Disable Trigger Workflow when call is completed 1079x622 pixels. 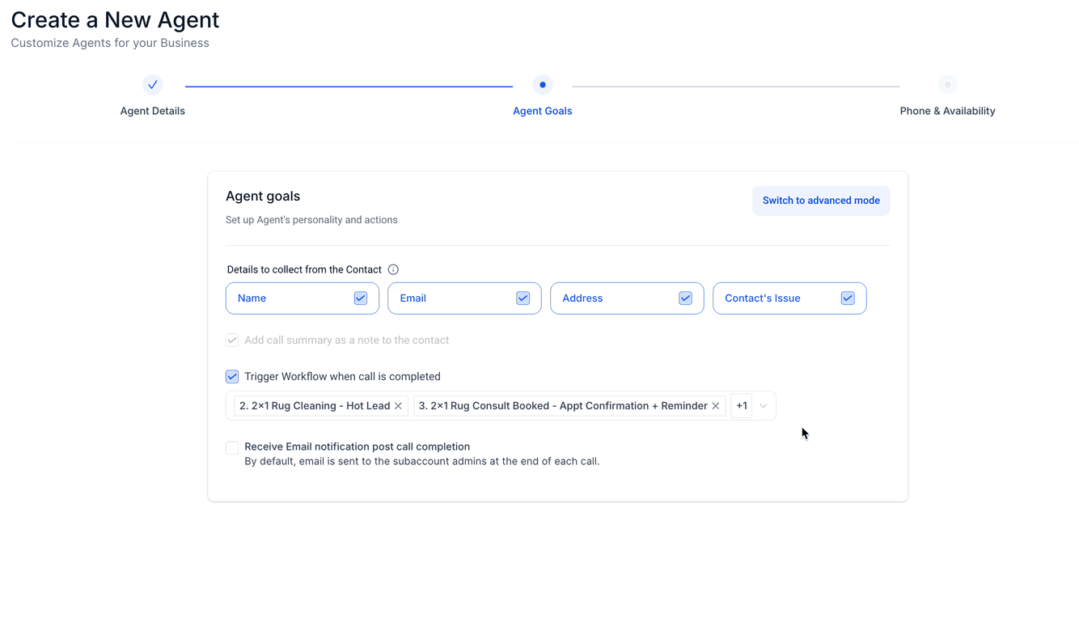(232, 377)
